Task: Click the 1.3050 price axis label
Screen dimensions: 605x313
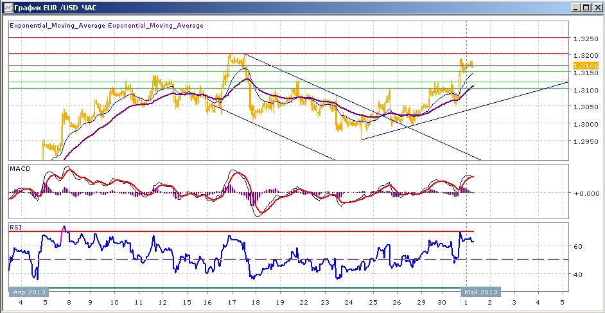Action: pos(586,107)
